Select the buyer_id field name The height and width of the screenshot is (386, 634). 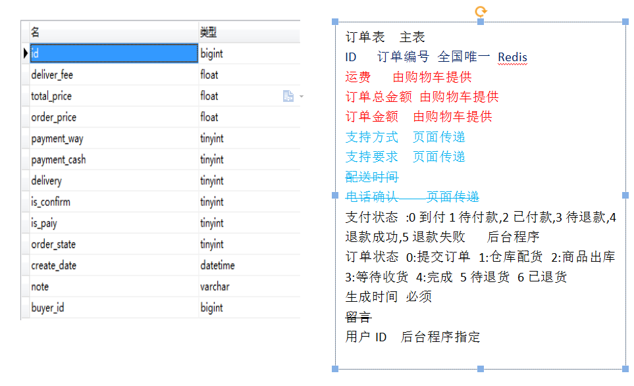point(47,308)
